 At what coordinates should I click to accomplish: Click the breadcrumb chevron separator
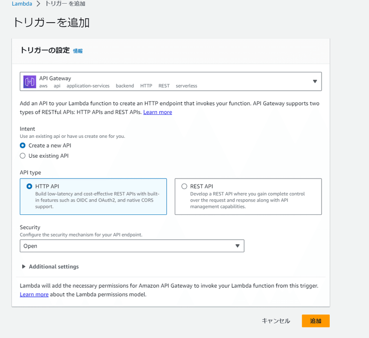38,4
